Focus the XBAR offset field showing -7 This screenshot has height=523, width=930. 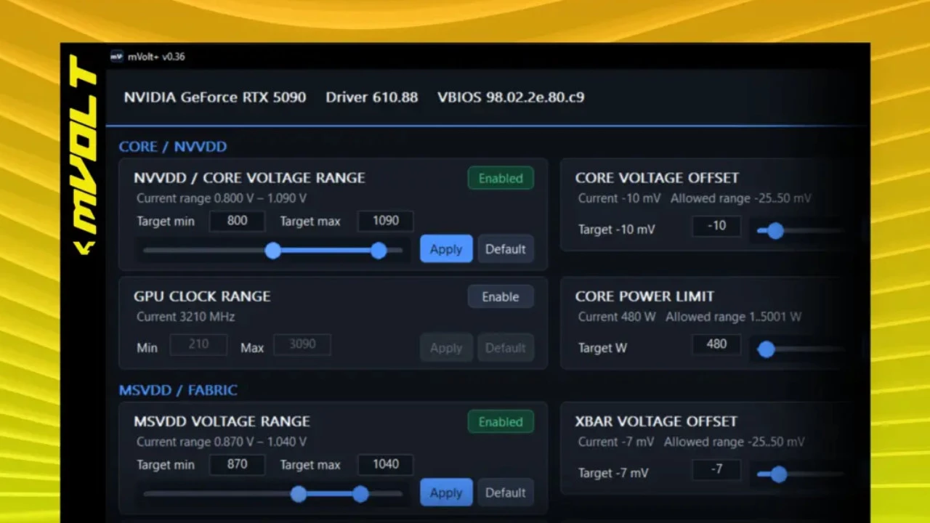716,469
